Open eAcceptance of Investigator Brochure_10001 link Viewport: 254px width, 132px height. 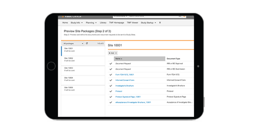tap(133, 102)
